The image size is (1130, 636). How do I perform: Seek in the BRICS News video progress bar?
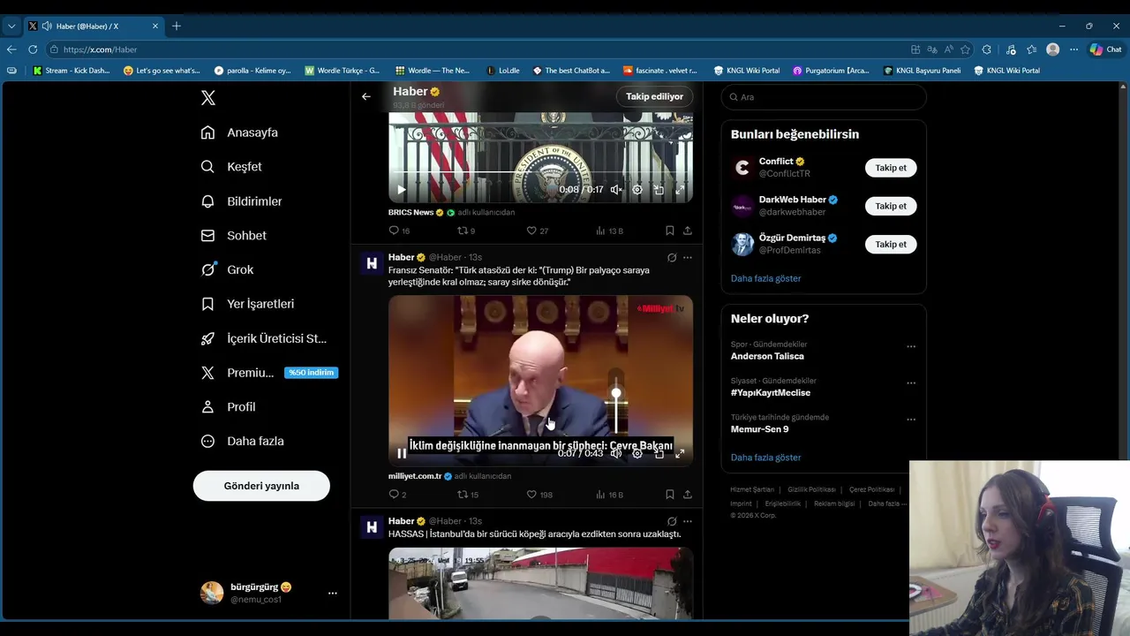point(540,172)
